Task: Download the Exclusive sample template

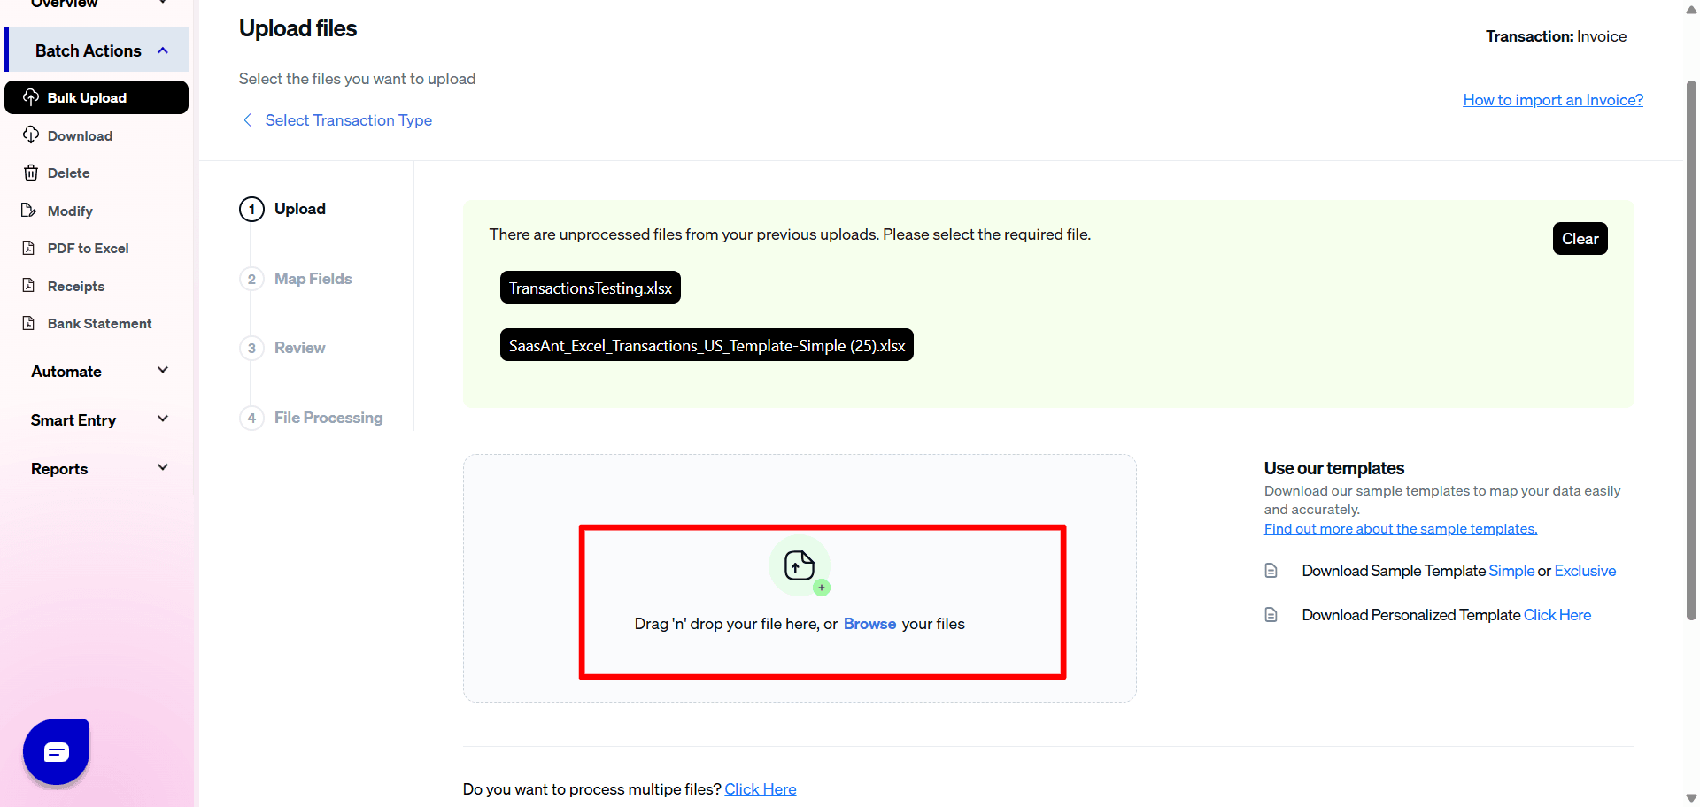Action: pyautogui.click(x=1585, y=571)
